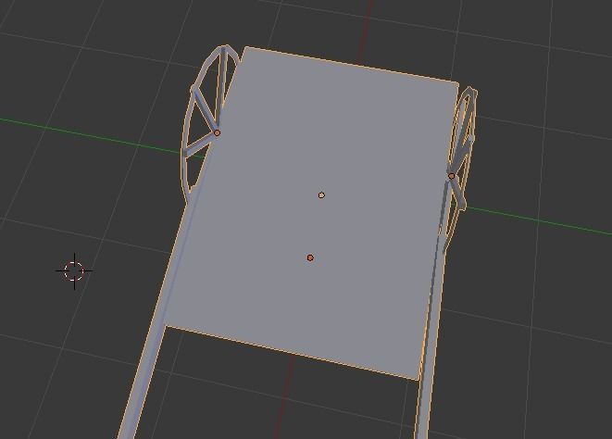The height and width of the screenshot is (439, 612).
Task: Select the origin dot on the right wheel
Action: pos(452,176)
